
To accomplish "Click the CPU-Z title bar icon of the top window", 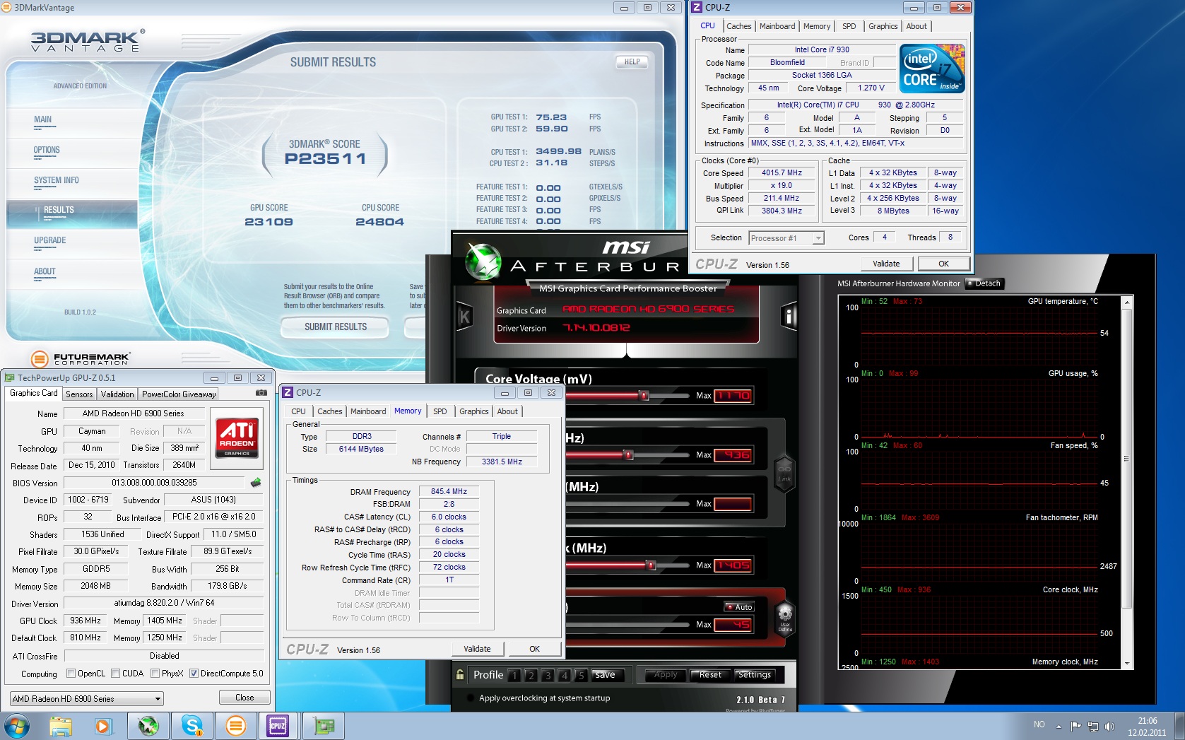I will pyautogui.click(x=697, y=8).
